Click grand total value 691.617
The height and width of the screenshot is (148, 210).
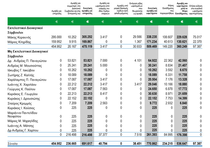87,143
